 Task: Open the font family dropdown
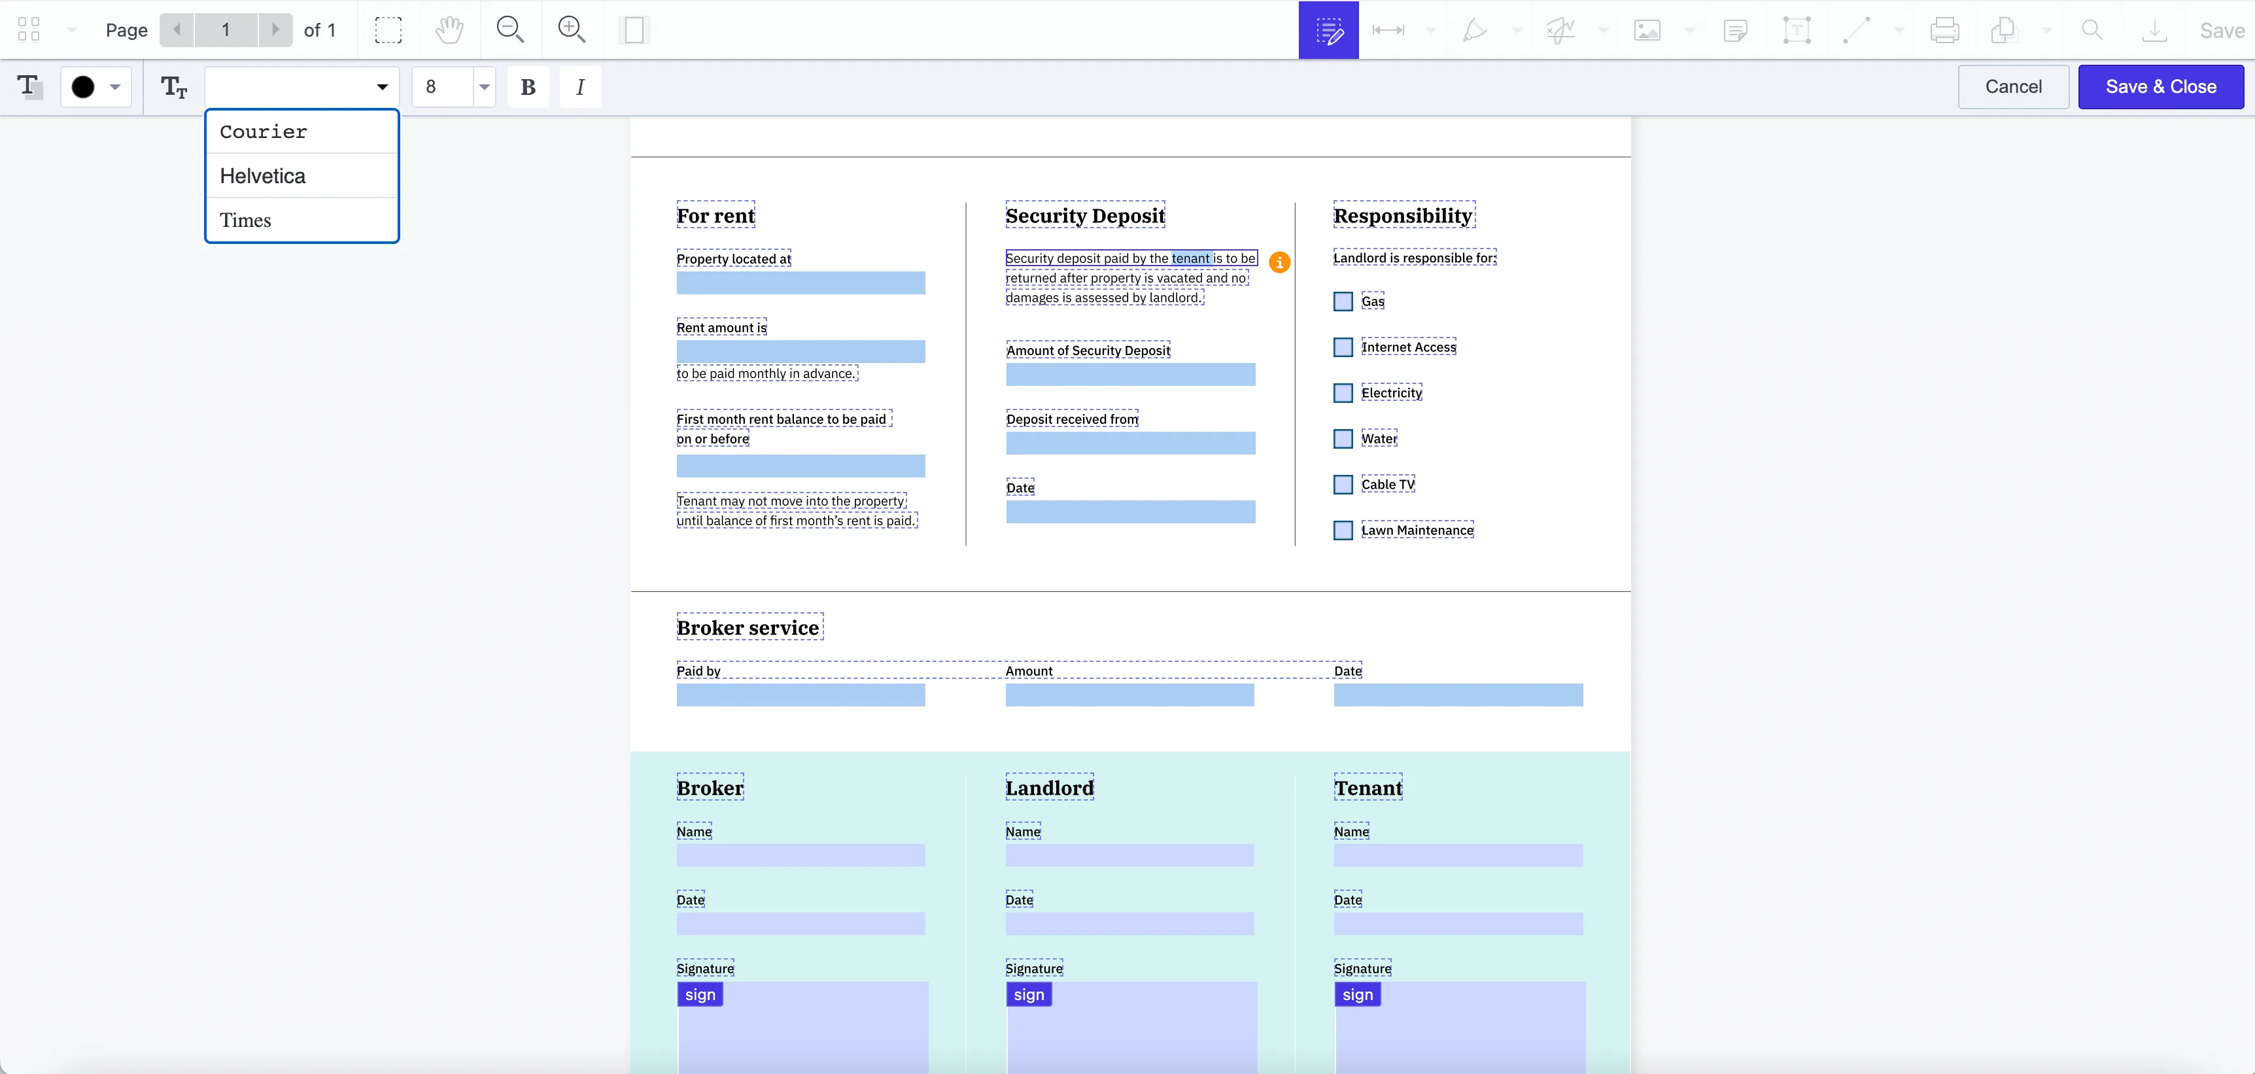click(x=302, y=86)
